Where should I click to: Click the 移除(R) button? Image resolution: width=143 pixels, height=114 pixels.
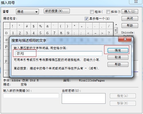(123, 103)
